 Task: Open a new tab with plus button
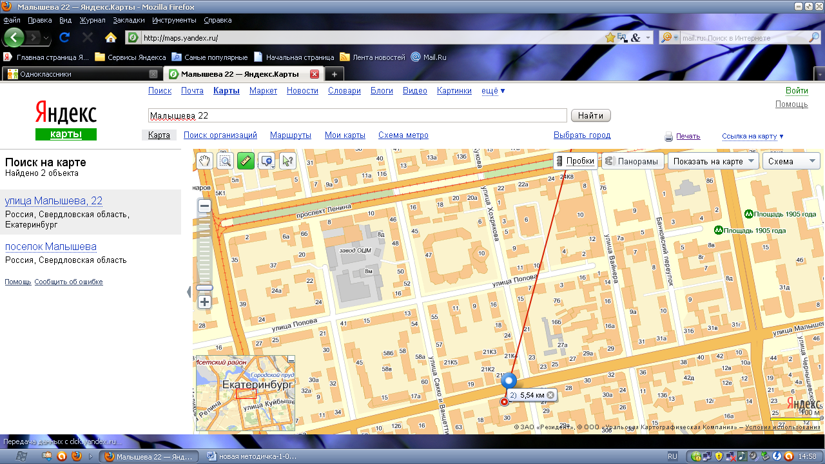(334, 74)
